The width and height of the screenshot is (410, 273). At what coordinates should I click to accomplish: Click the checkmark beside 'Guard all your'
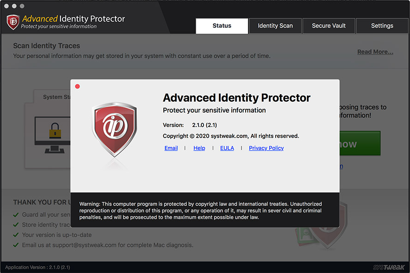click(x=16, y=215)
